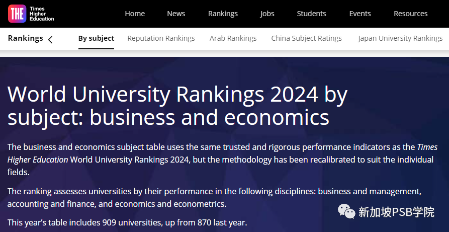Switch to Arab Rankings tab
This screenshot has height=232, width=449.
(233, 38)
